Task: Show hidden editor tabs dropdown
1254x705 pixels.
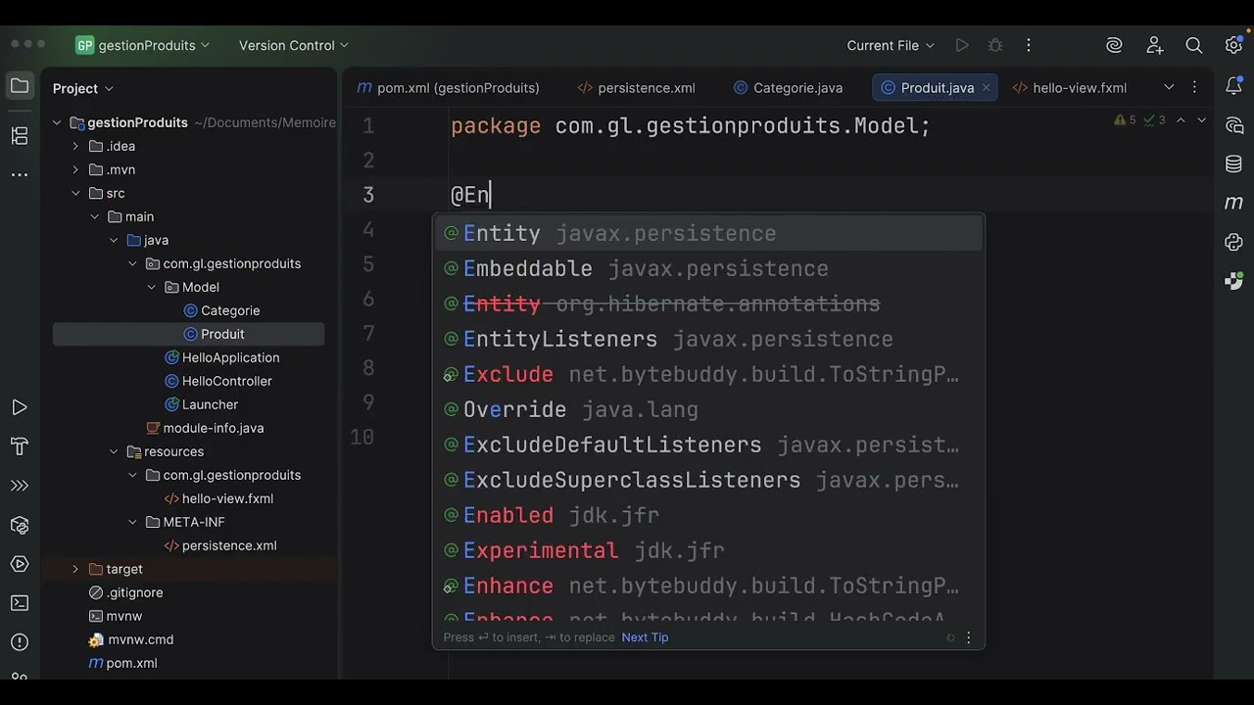Action: pos(1169,87)
